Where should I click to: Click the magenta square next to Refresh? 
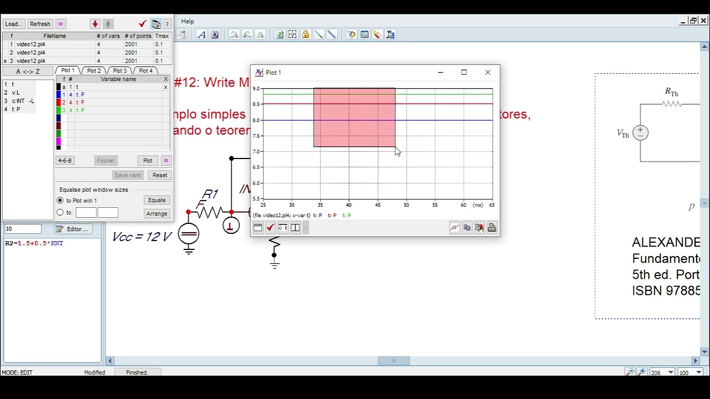tap(61, 24)
